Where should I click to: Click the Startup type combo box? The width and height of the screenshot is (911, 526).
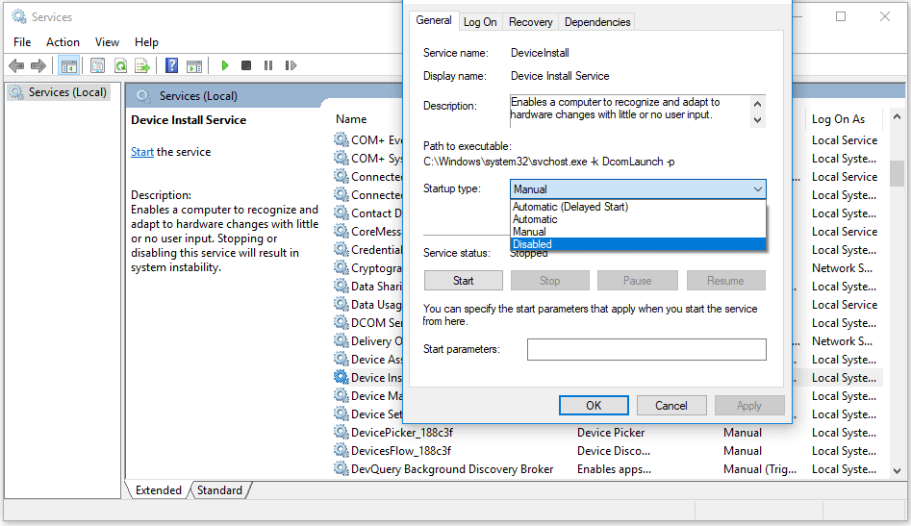click(x=637, y=189)
